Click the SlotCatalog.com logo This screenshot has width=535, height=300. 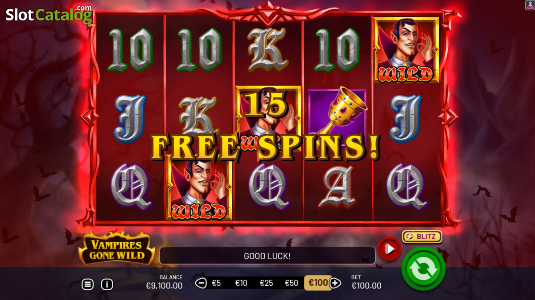pos(49,14)
